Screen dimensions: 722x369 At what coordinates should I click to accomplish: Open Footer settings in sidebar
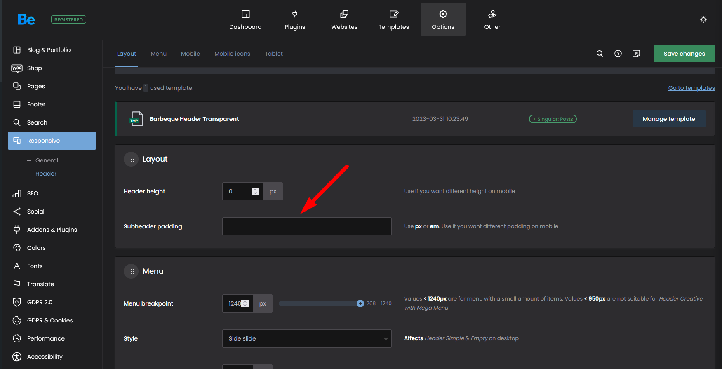52,104
